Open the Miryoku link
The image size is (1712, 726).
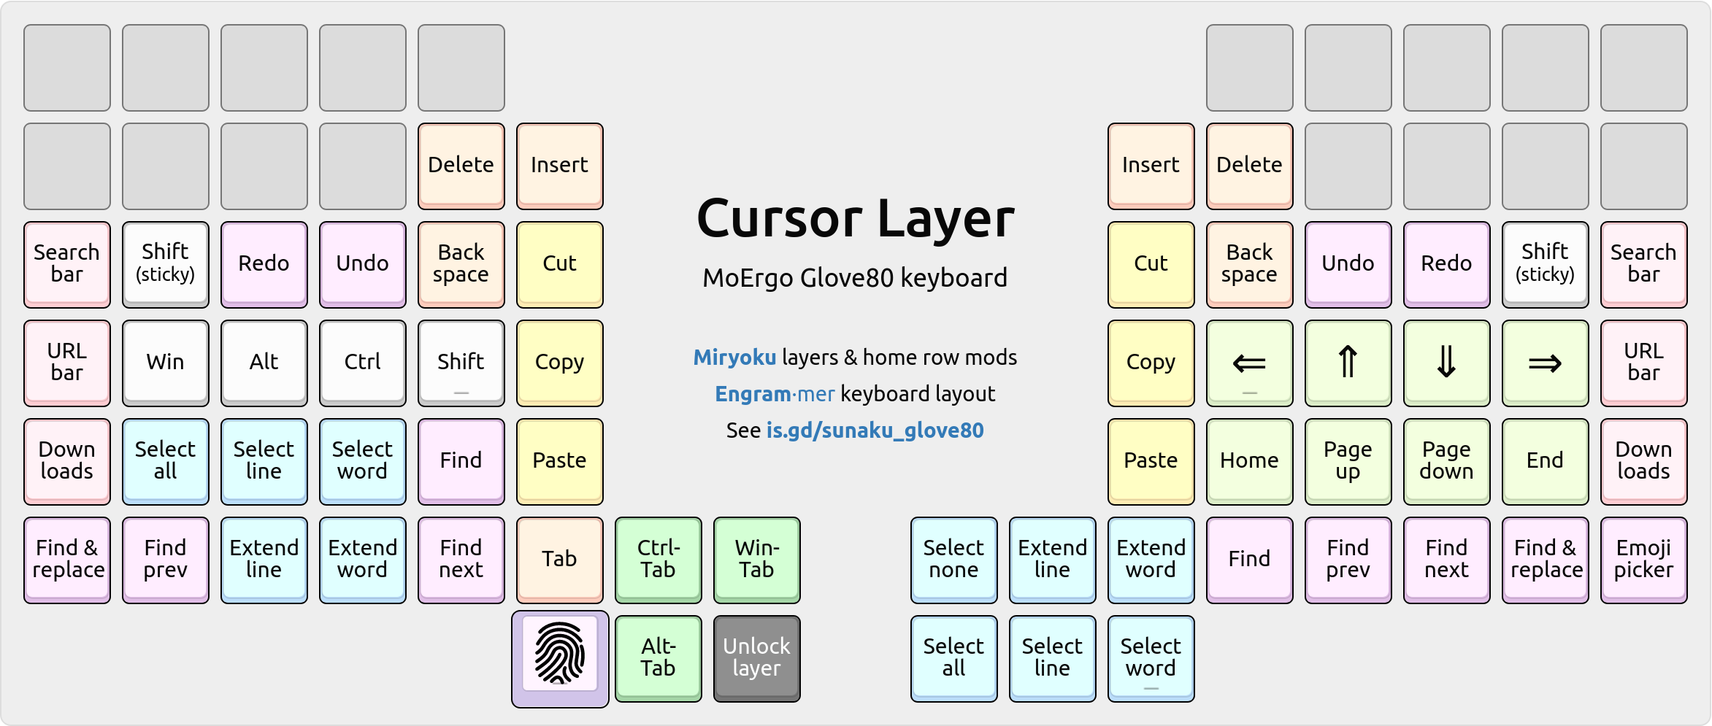click(x=734, y=357)
